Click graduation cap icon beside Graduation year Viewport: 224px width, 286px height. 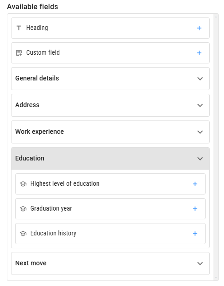click(x=23, y=209)
